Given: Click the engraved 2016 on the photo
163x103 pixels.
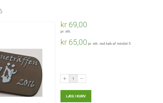Looking at the screenshot, I should point(26,83).
